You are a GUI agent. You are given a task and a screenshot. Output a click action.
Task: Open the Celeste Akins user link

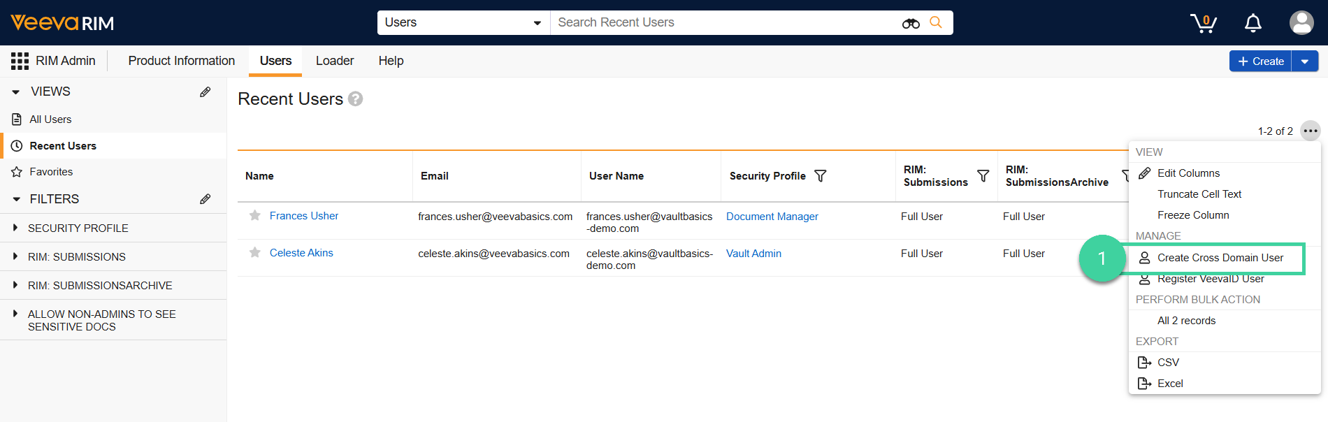301,253
